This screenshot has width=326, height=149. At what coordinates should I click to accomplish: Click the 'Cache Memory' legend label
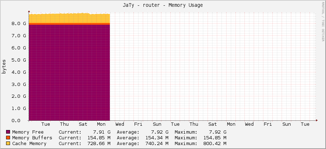tap(29, 144)
